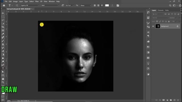
Task: Toggle lock all
Action: point(169,22)
